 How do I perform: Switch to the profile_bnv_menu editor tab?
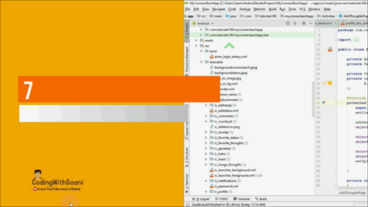(354, 23)
